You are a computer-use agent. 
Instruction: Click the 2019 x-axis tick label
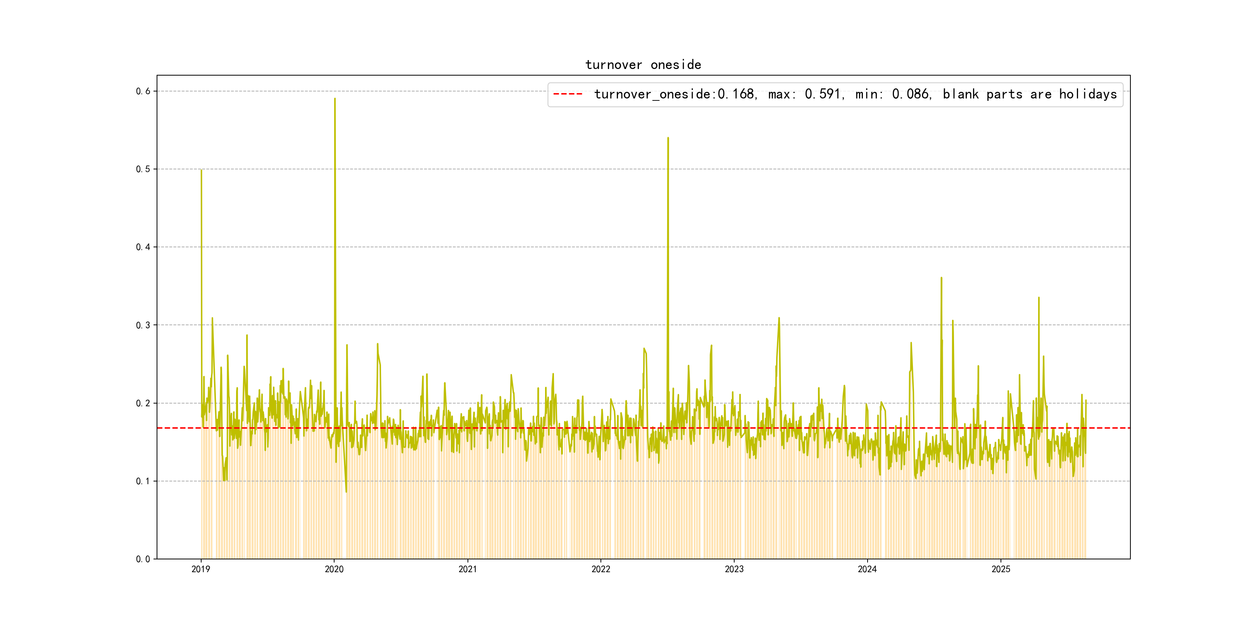click(x=201, y=569)
